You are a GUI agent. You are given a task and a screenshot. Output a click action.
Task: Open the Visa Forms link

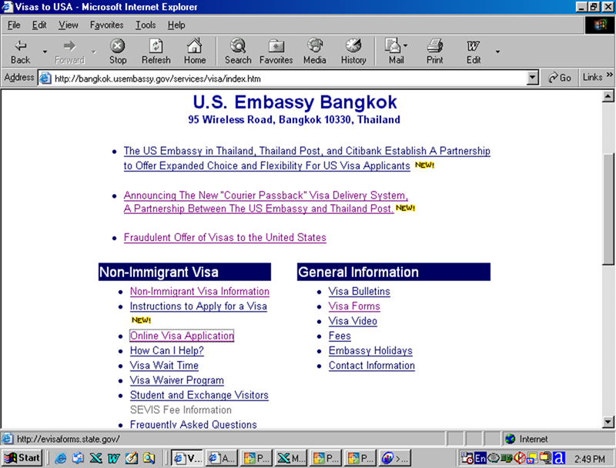pyautogui.click(x=354, y=306)
